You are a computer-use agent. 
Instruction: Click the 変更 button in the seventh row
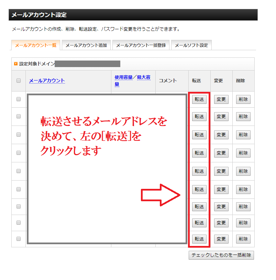(x=221, y=207)
